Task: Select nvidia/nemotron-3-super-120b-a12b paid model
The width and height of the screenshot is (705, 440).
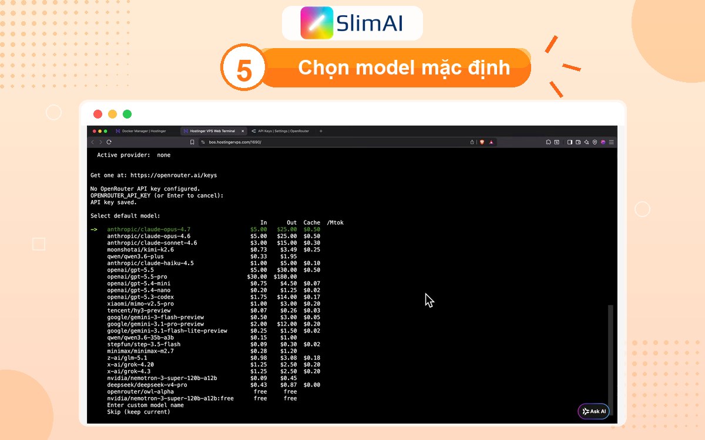Action: 162,378
